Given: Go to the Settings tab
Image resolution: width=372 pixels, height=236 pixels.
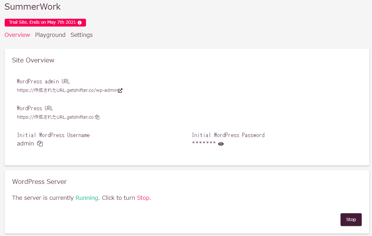Looking at the screenshot, I should 82,35.
